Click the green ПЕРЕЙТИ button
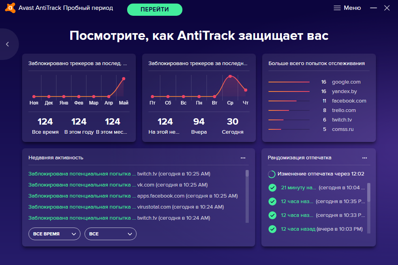Viewport: 398px width, 265px height. [155, 9]
